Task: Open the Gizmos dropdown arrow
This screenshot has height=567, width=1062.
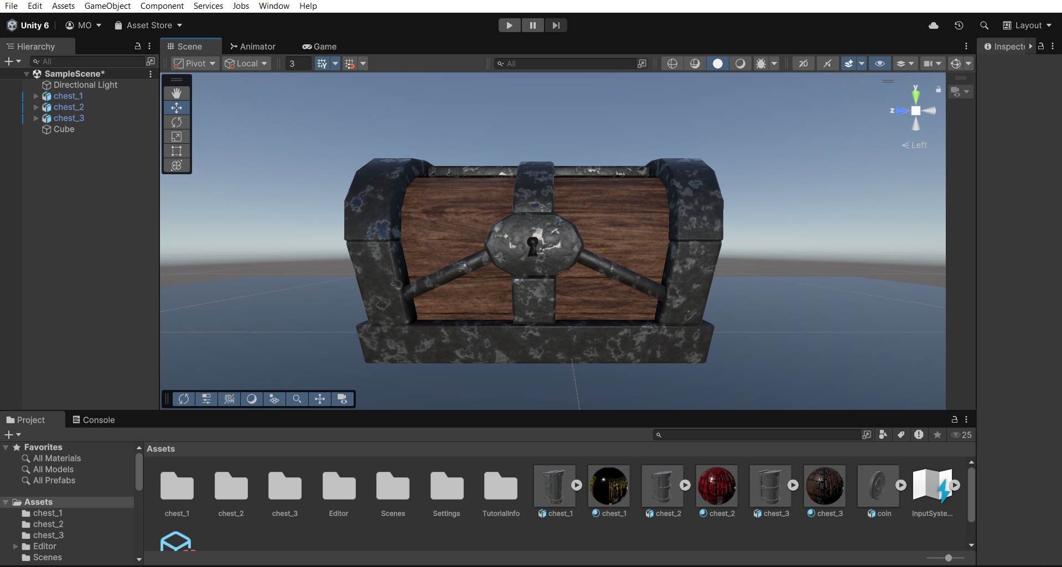Action: pyautogui.click(x=968, y=64)
